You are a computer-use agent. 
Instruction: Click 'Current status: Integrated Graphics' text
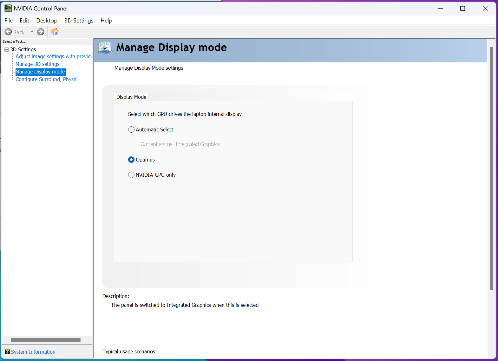[x=180, y=144]
